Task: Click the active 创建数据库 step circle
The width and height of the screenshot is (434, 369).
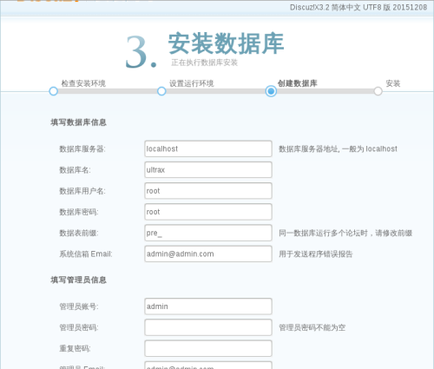Action: click(271, 91)
